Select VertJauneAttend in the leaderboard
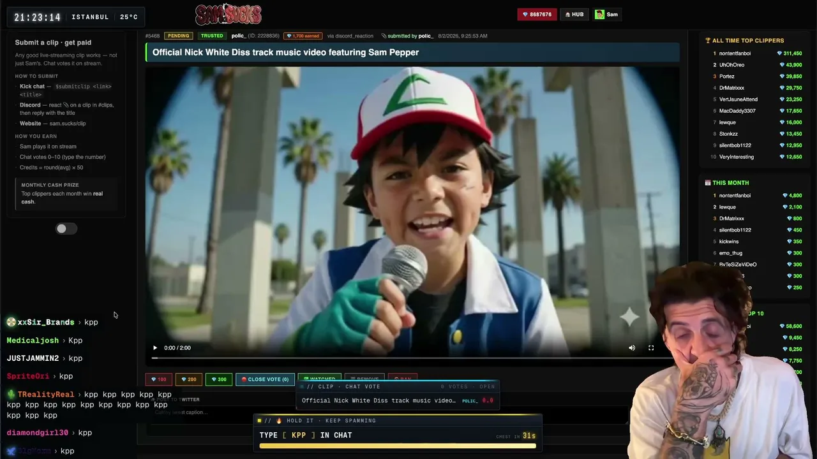 point(738,99)
